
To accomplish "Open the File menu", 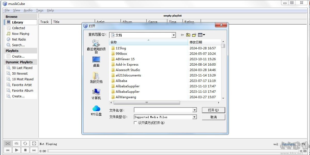I will (x=7, y=10).
